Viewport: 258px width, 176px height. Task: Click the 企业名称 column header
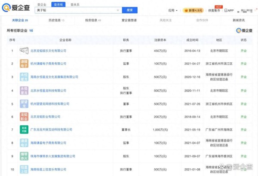coord(65,40)
